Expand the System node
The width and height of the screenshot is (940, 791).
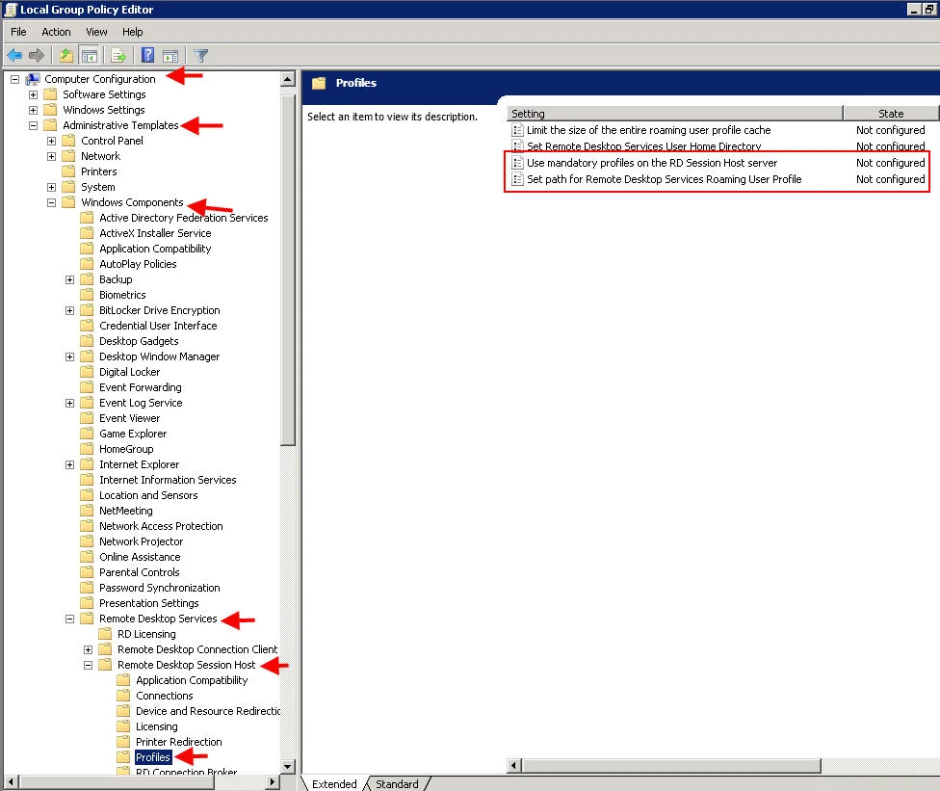point(52,187)
